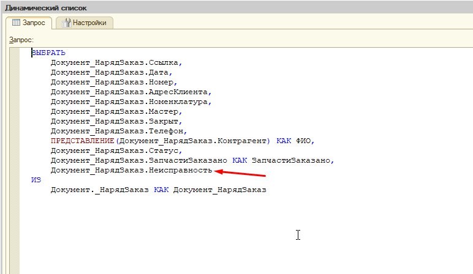The width and height of the screenshot is (473, 274).
Task: Open the Настройки tab
Action: point(84,23)
